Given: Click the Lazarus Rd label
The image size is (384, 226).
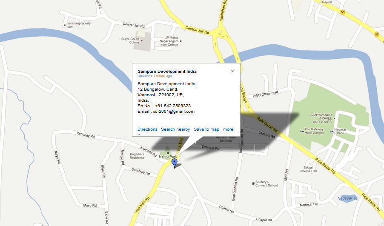Looking at the screenshot, I should 267,134.
